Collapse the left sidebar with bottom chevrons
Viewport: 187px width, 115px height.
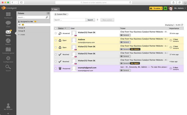(x=8, y=113)
